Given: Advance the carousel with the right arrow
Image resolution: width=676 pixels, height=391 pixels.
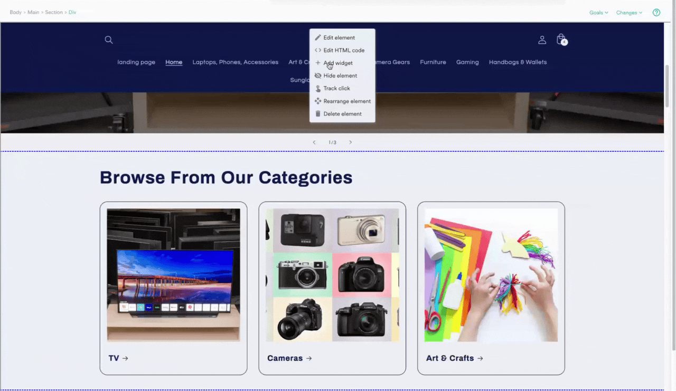Looking at the screenshot, I should point(350,142).
